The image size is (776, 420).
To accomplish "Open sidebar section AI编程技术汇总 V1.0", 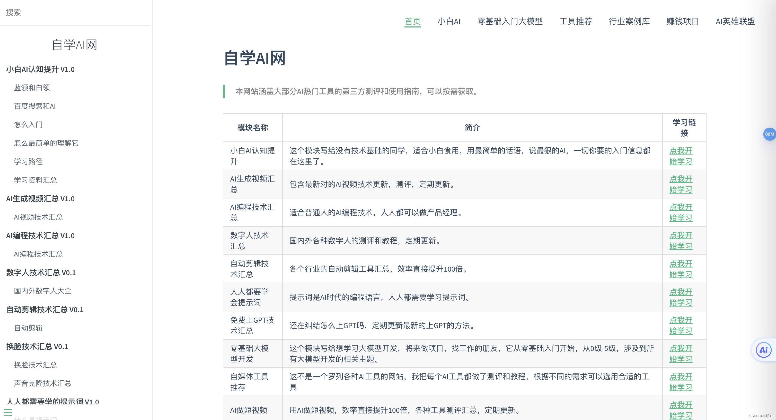I will click(x=40, y=235).
